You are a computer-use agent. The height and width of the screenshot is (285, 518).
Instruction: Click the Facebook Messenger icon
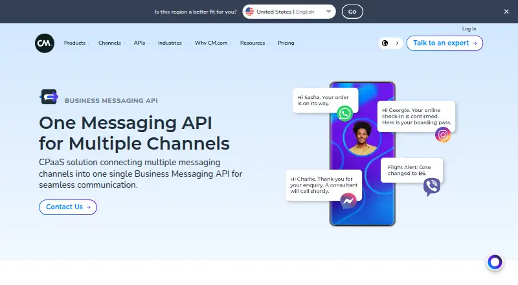[348, 201]
